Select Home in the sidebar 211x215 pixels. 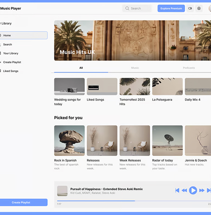click(24, 35)
